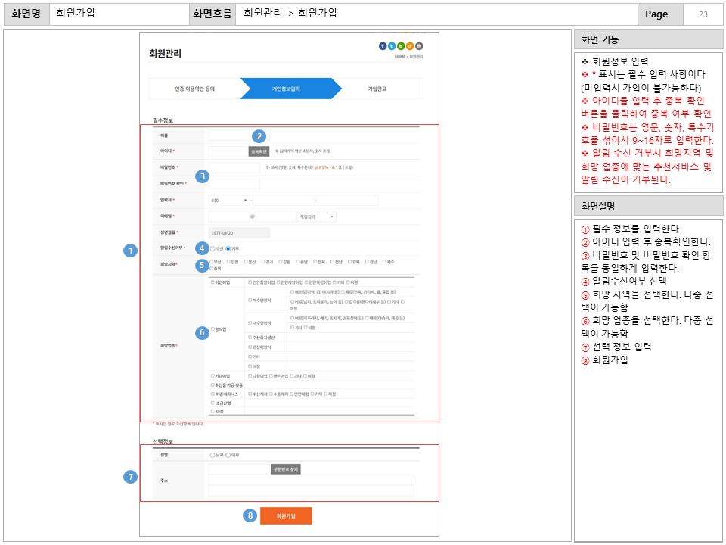
Task: Check the 부산 checkbox under 희망지역
Action: 212,261
